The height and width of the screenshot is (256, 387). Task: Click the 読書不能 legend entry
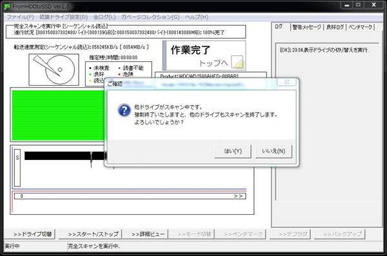click(x=131, y=68)
